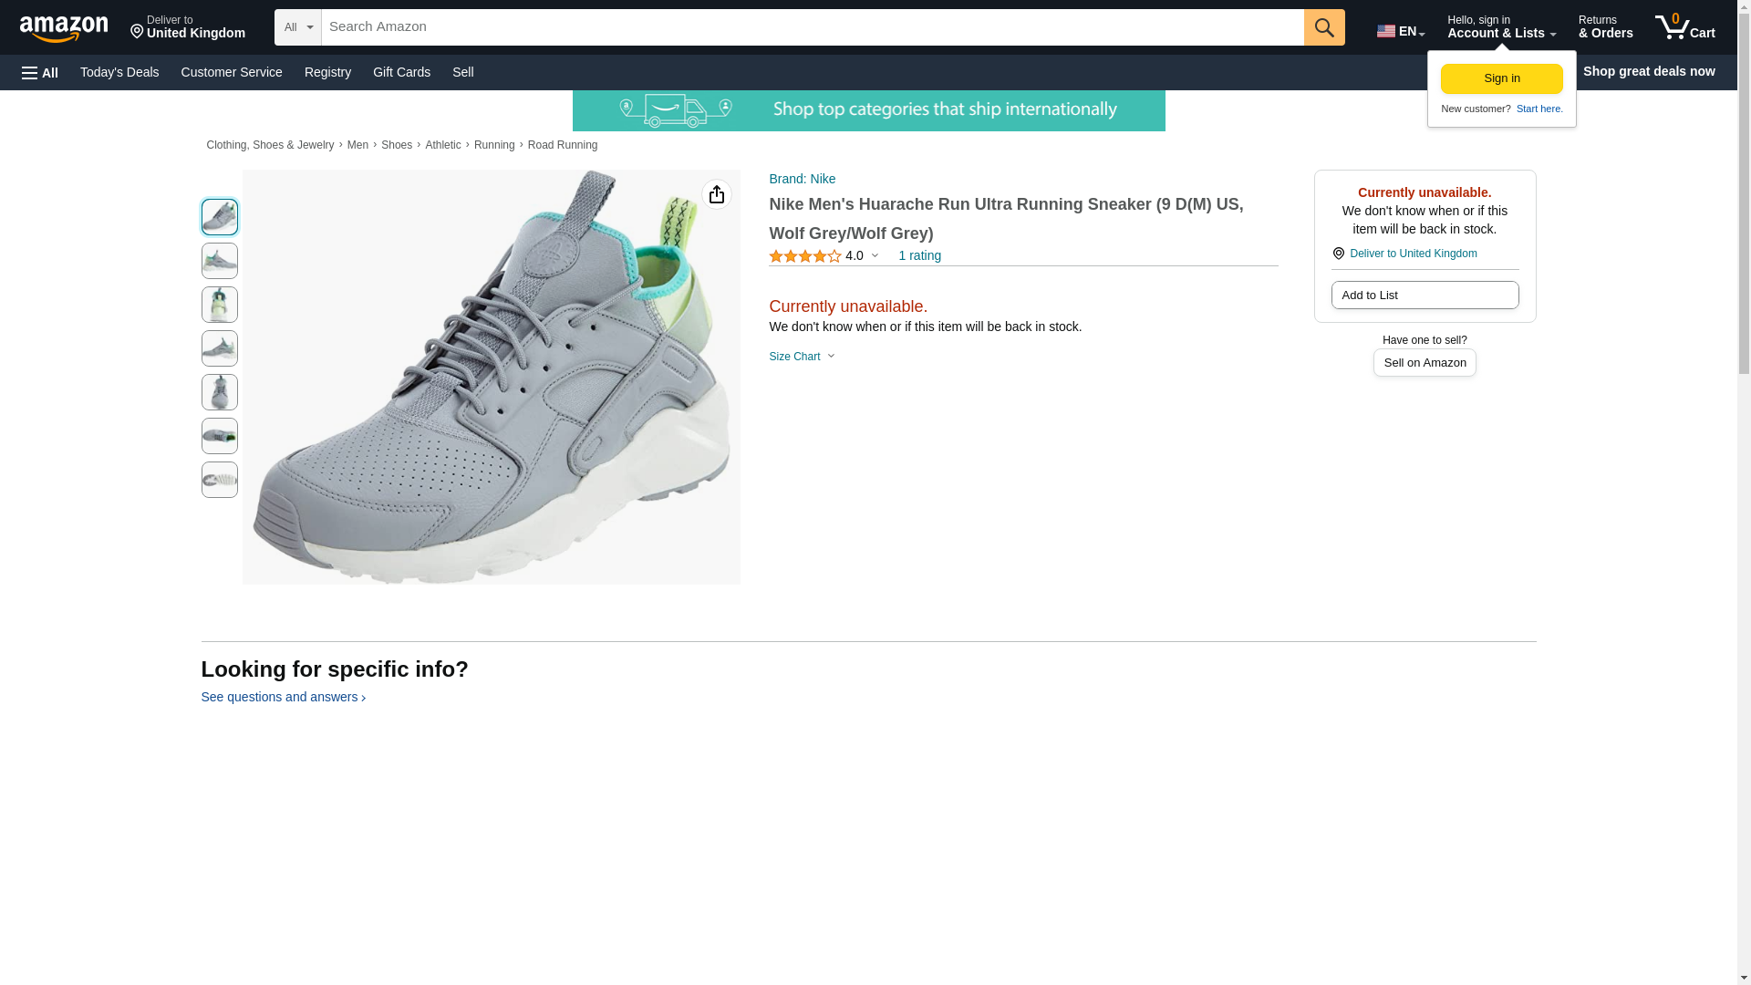The height and width of the screenshot is (985, 1751).
Task: Select the last shoe sole thumbnail
Action: coord(219,480)
